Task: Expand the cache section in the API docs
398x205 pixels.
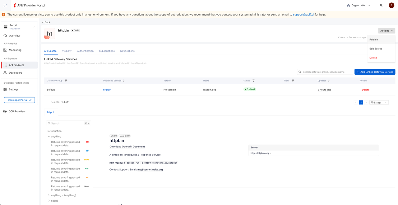Action: 54,201
